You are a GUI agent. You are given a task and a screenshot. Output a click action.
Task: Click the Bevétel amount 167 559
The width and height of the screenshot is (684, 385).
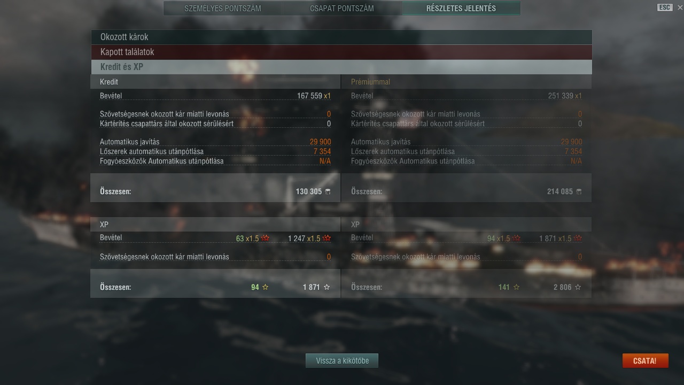click(x=309, y=96)
